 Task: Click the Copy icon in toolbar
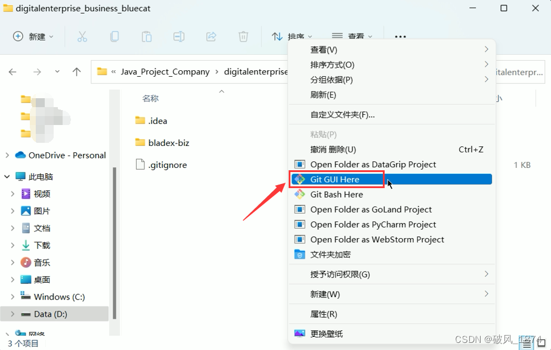coord(114,36)
